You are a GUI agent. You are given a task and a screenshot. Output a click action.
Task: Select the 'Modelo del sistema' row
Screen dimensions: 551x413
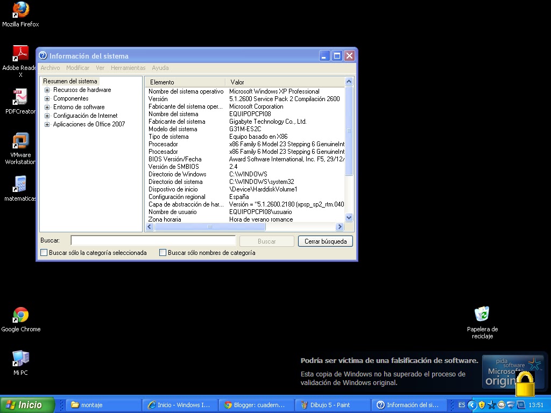(246, 129)
